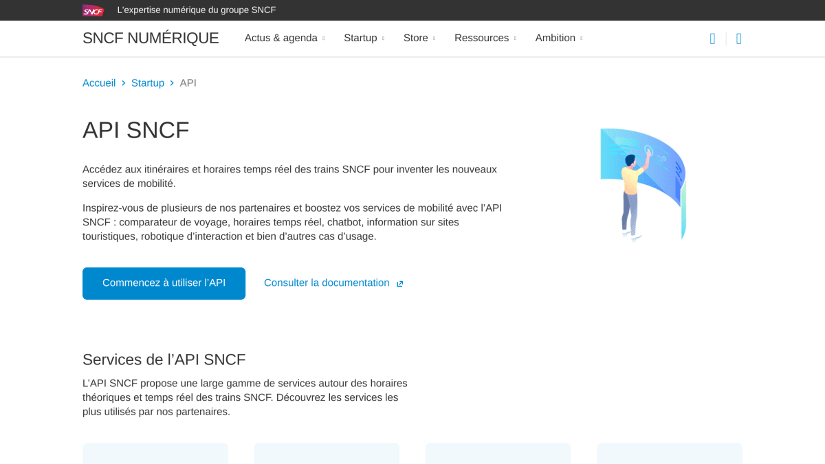Screen dimensions: 825x464
Task: Open the Ressources dropdown menu
Action: pos(485,38)
